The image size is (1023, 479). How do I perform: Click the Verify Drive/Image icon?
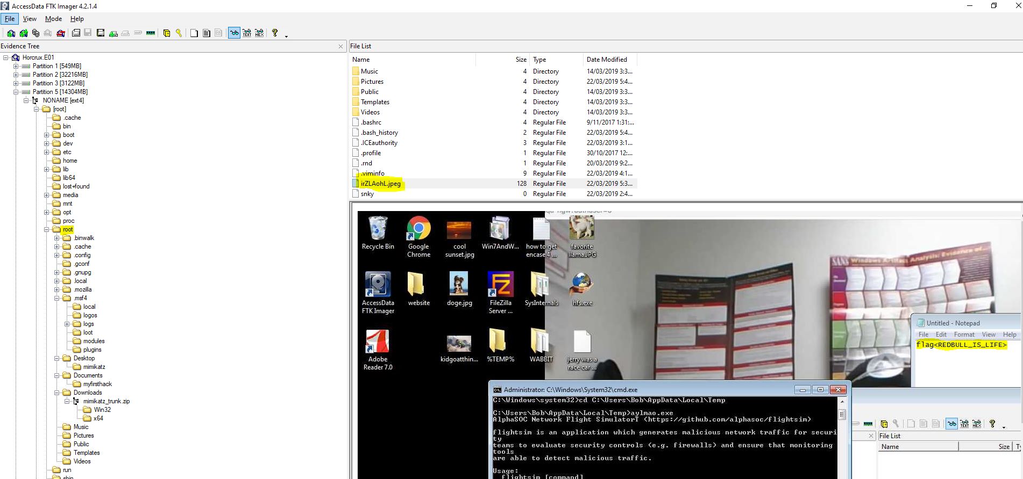pyautogui.click(x=138, y=33)
